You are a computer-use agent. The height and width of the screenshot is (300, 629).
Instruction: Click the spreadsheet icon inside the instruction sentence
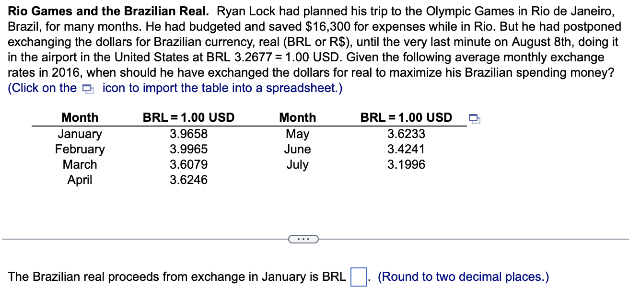pyautogui.click(x=87, y=89)
